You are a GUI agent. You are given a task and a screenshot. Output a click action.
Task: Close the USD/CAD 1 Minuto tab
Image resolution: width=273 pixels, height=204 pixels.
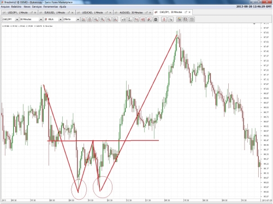pos(110,13)
